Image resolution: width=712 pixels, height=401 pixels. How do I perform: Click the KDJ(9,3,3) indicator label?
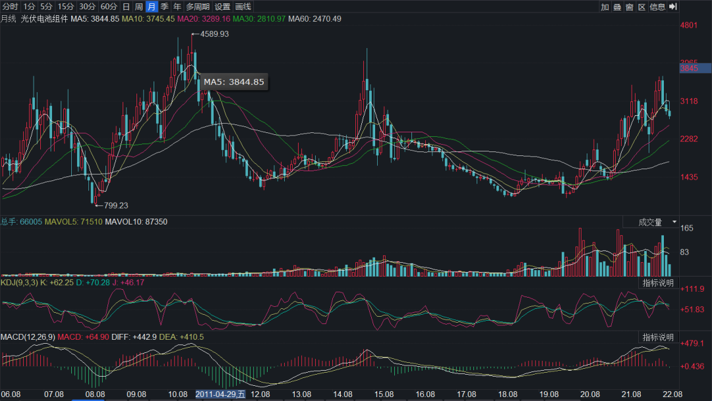pos(19,282)
